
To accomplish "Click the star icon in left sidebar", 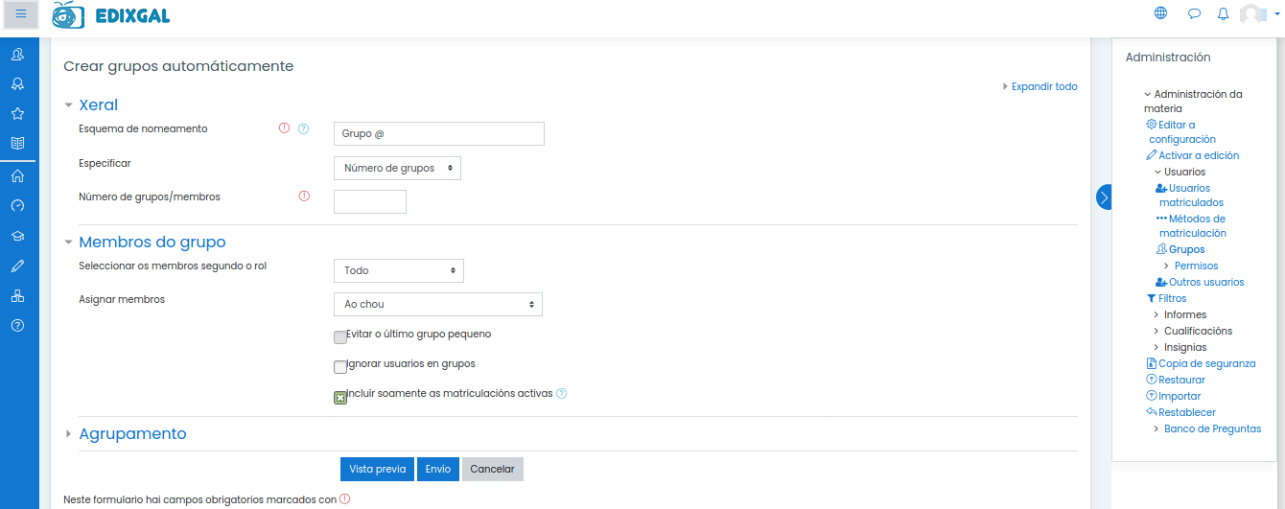I will point(17,113).
